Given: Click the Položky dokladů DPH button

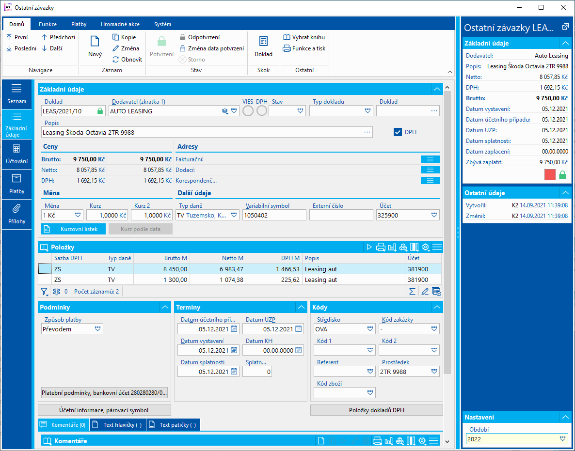Looking at the screenshot, I should [x=376, y=410].
